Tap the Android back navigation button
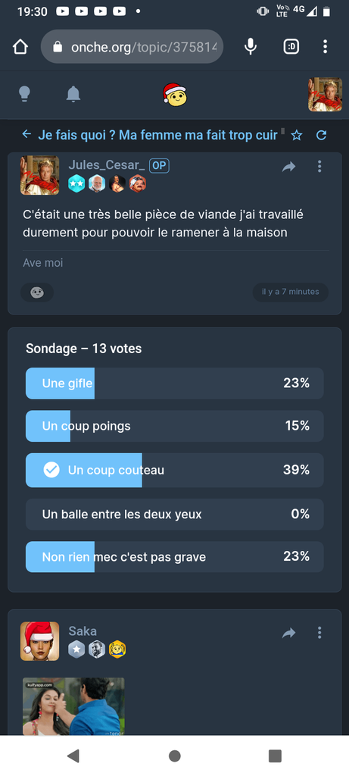349x776 pixels. coord(73,756)
